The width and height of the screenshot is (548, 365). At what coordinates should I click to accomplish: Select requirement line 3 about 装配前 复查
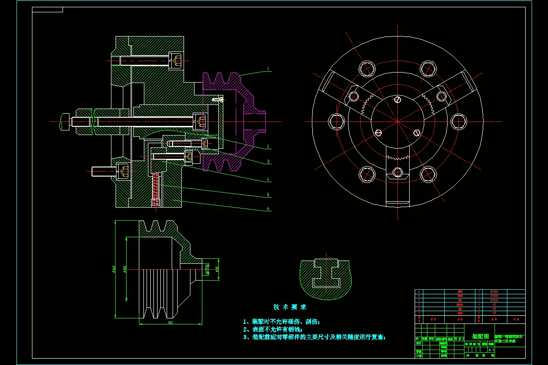[x=315, y=337]
